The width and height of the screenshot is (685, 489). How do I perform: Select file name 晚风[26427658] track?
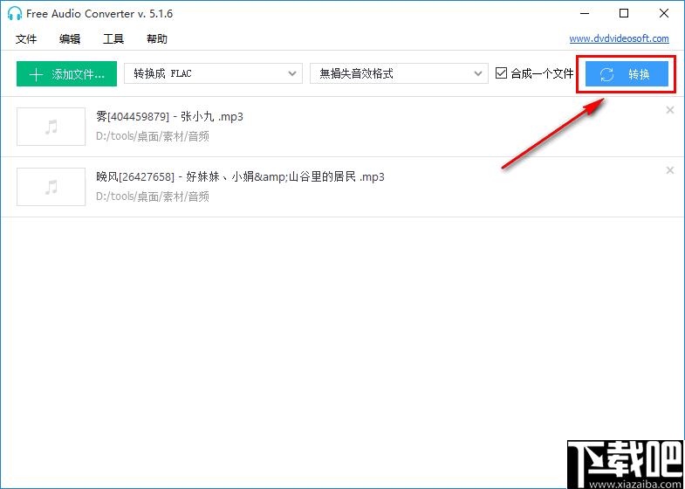(240, 177)
